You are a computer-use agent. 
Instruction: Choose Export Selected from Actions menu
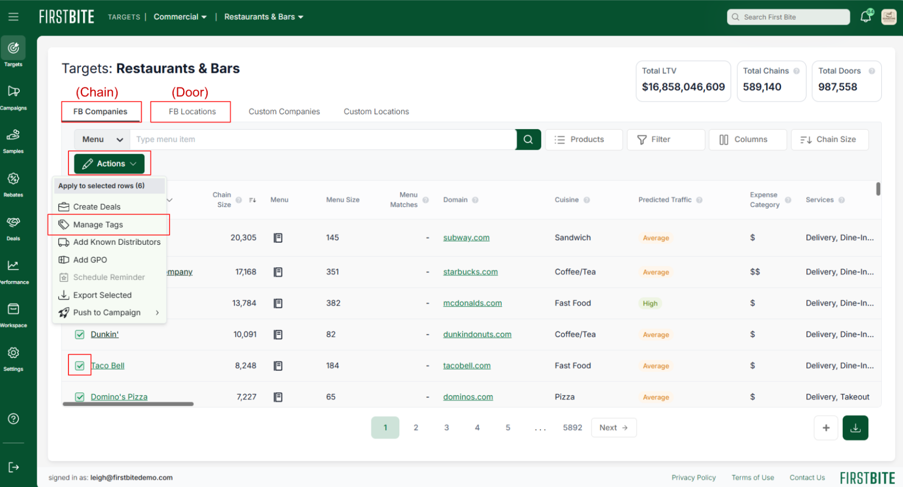tap(109, 295)
